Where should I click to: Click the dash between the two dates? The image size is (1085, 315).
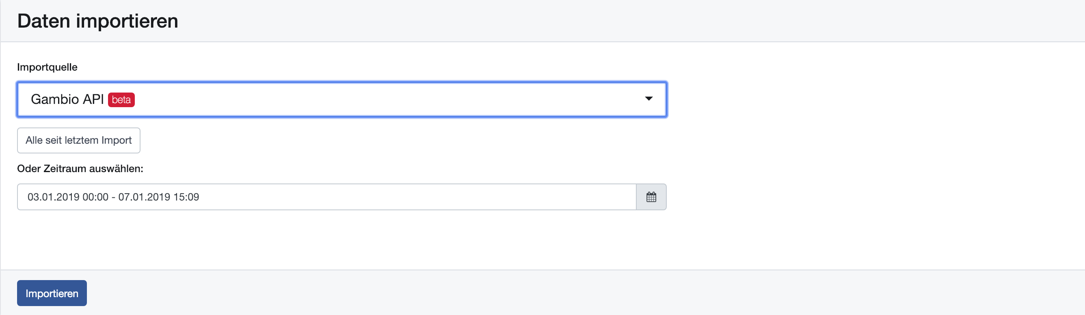[113, 197]
